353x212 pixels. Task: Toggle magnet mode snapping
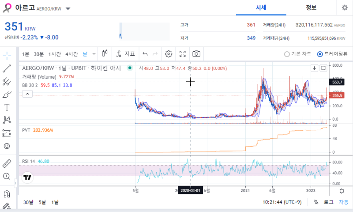point(7,194)
